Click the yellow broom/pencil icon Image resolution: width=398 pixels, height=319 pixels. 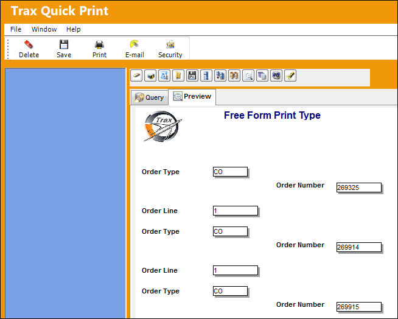coord(290,75)
